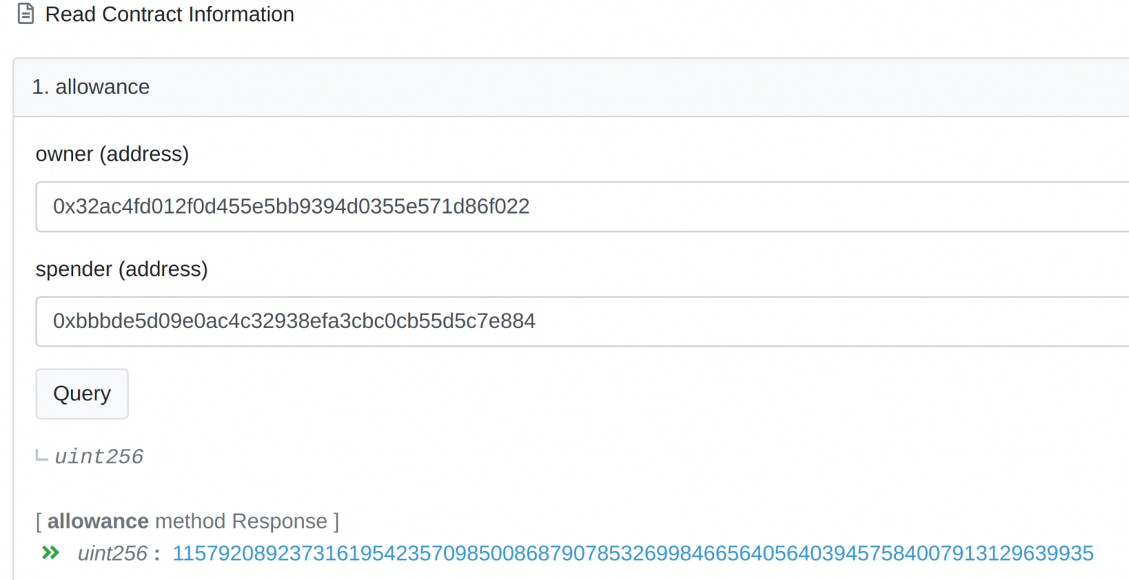This screenshot has height=580, width=1129.
Task: Click the '0x' prefix in spender field
Action: tap(64, 321)
